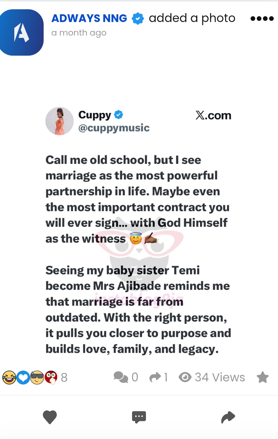The width and height of the screenshot is (278, 439).
Task: Open the ADWAYS NNG page avatar
Action: [21, 32]
